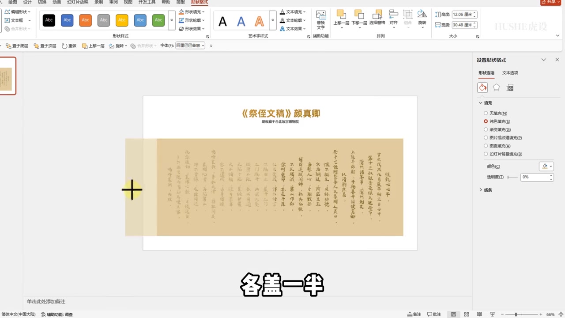Open the 开发工具 developer tab
565x318 pixels.
pyautogui.click(x=147, y=2)
